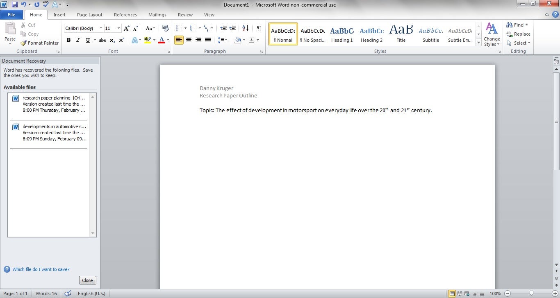Switch to Print Layout view in status bar
The width and height of the screenshot is (560, 298).
(452, 293)
